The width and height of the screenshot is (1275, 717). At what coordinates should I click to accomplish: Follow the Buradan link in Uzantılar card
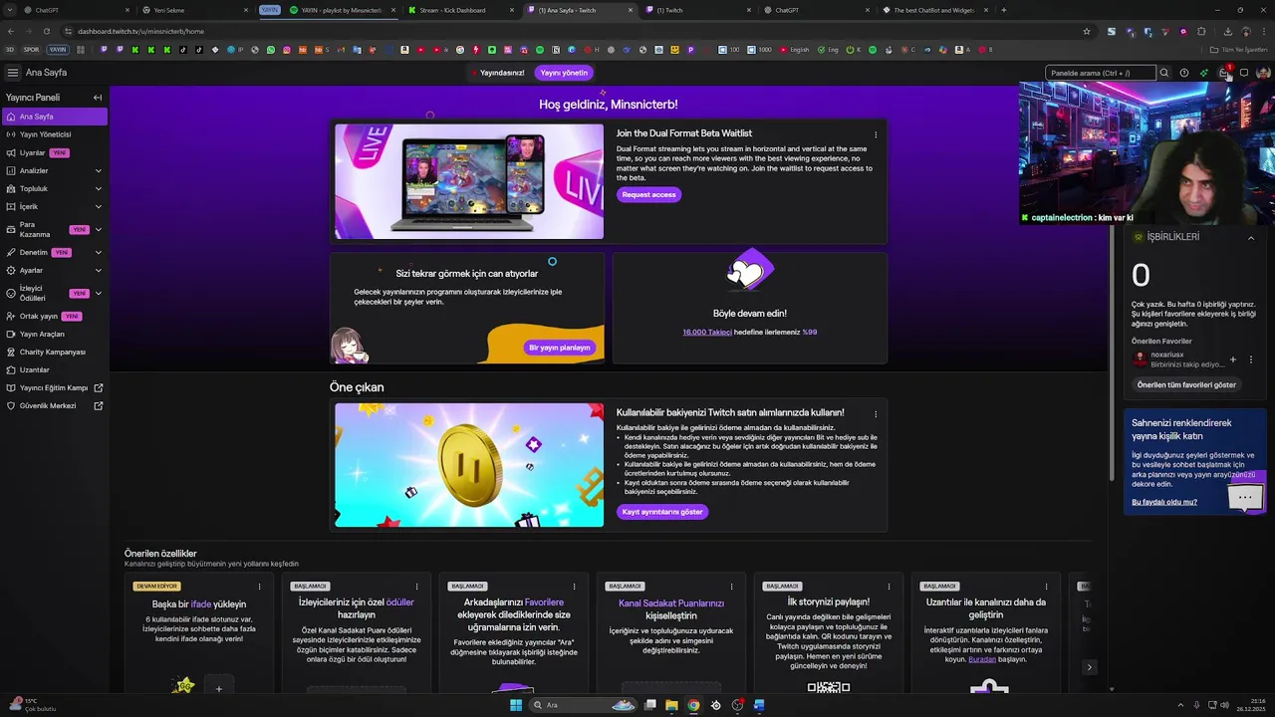[x=982, y=659]
